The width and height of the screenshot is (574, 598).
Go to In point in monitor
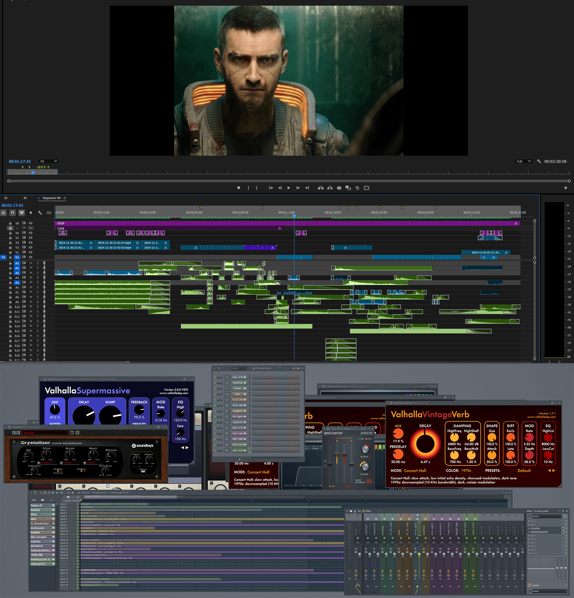[x=271, y=188]
